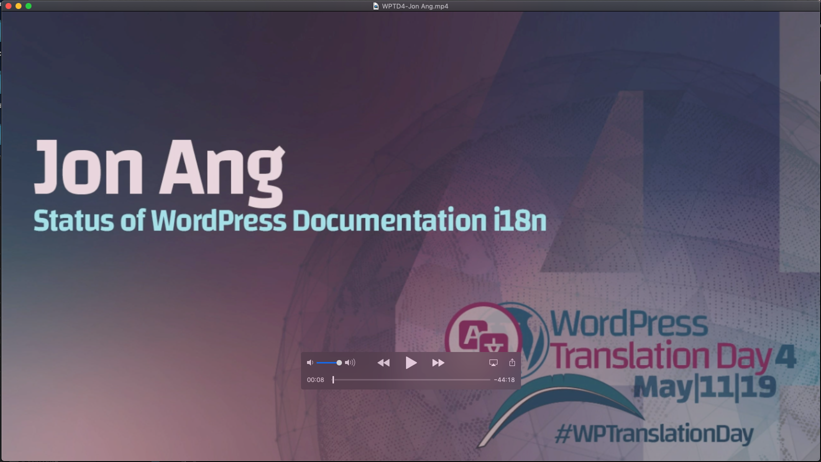Open the share menu icon
Image resolution: width=821 pixels, height=462 pixels.
click(x=512, y=362)
